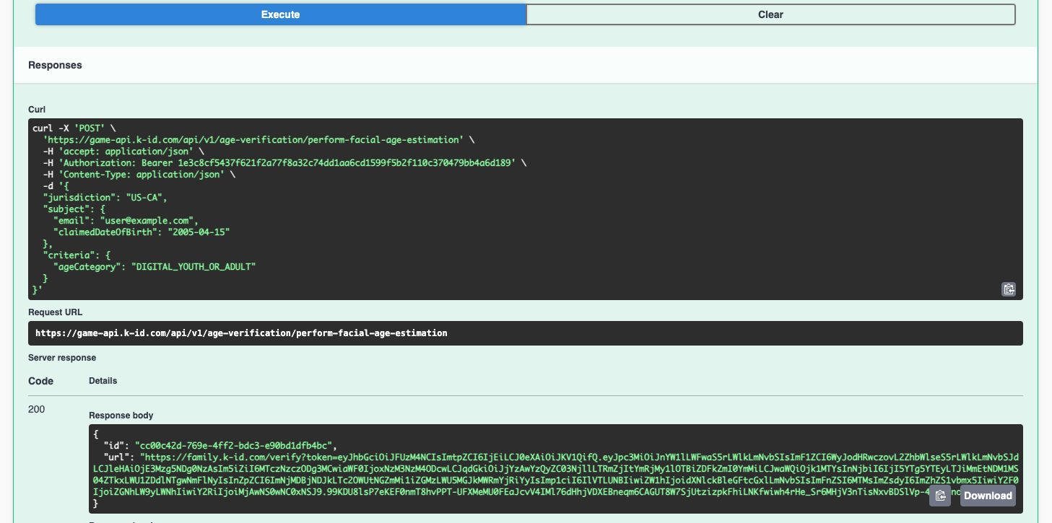Click the Code column header
The height and width of the screenshot is (523, 1052).
[40, 380]
